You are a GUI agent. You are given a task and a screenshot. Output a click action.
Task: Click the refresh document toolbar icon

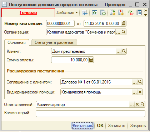point(95,12)
